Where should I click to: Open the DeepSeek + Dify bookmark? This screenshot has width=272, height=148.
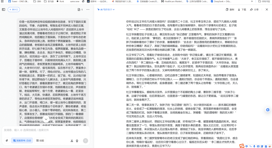[x=221, y=2]
